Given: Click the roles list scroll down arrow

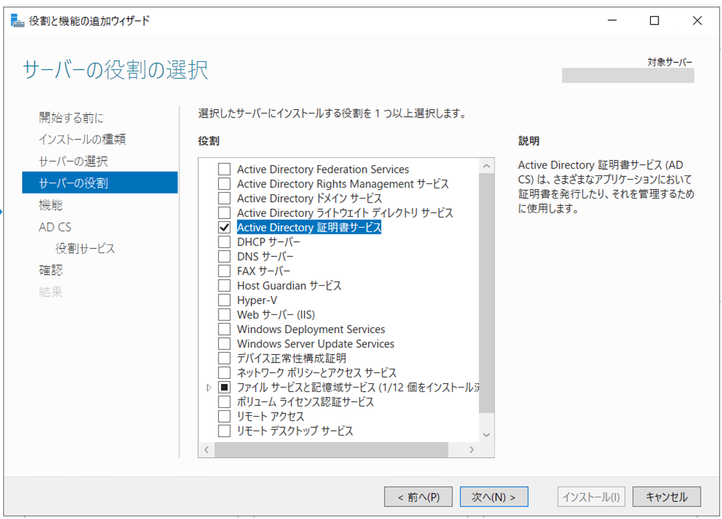Looking at the screenshot, I should click(x=487, y=435).
